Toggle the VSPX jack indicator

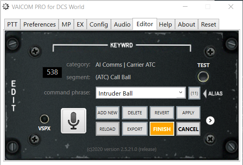(44, 119)
